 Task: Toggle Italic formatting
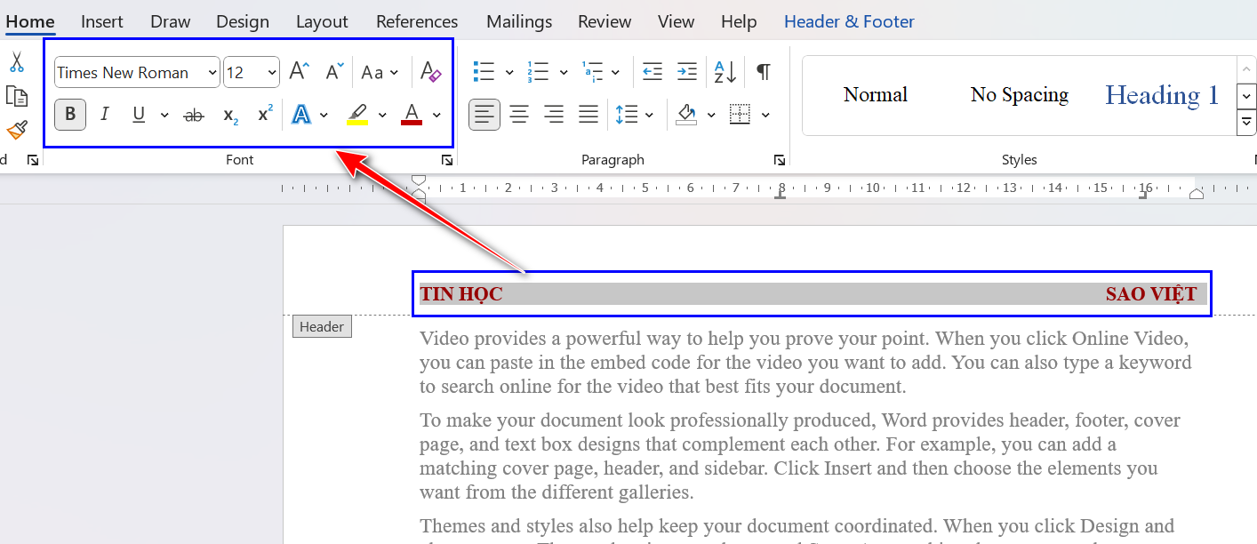104,114
